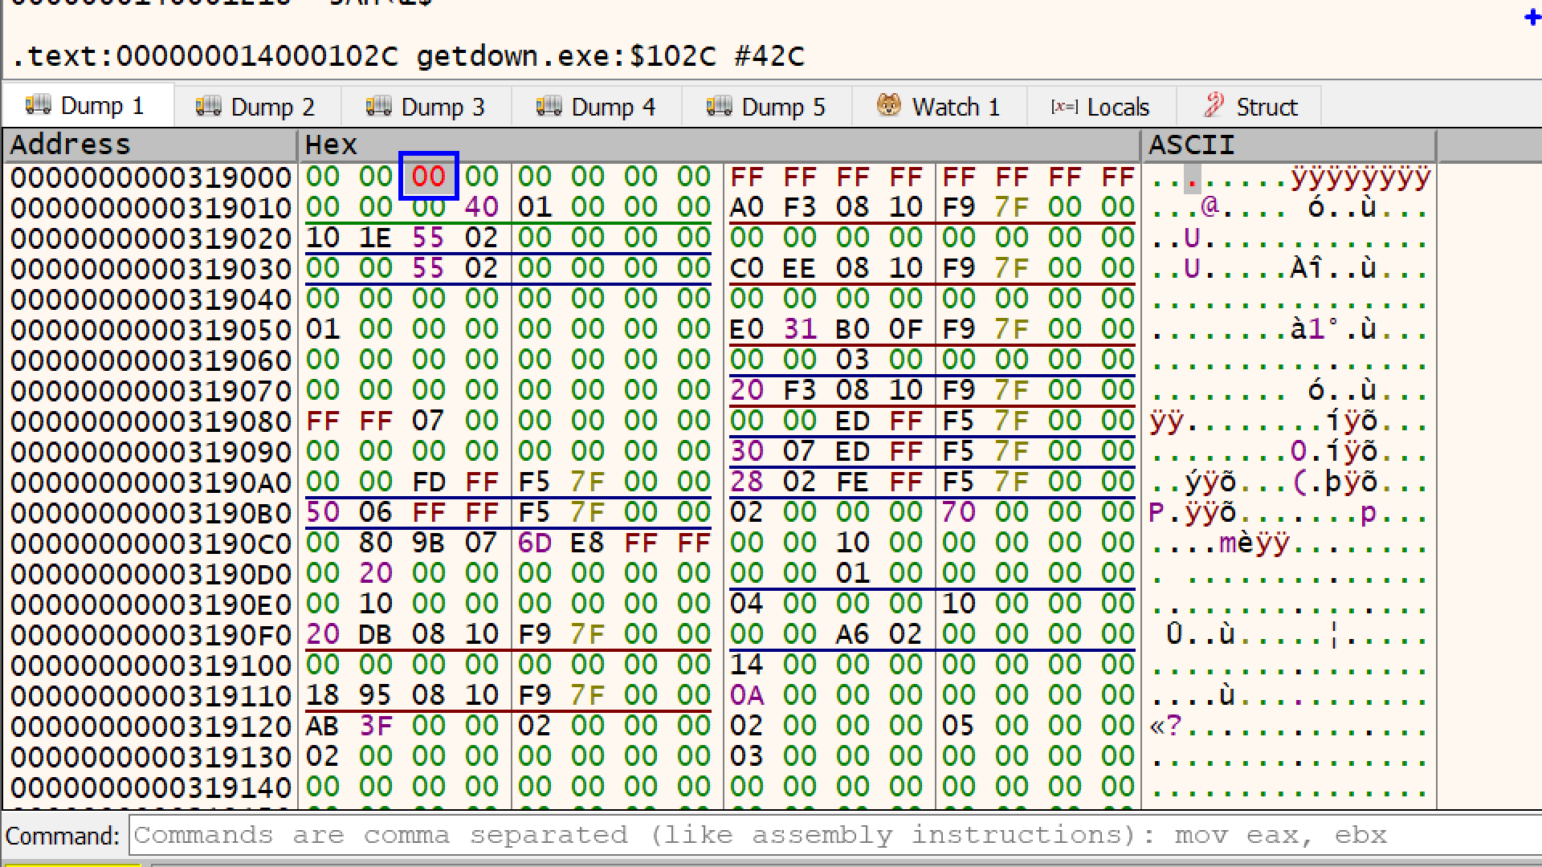This screenshot has height=867, width=1542.
Task: Select address 0000000000319050 in dump
Action: [x=150, y=330]
